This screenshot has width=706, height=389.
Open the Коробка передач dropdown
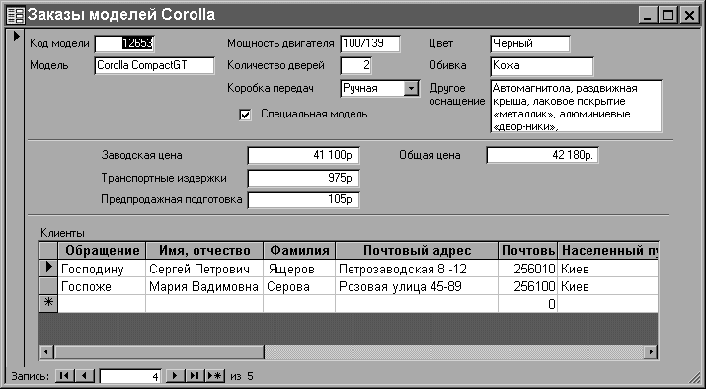pos(411,88)
